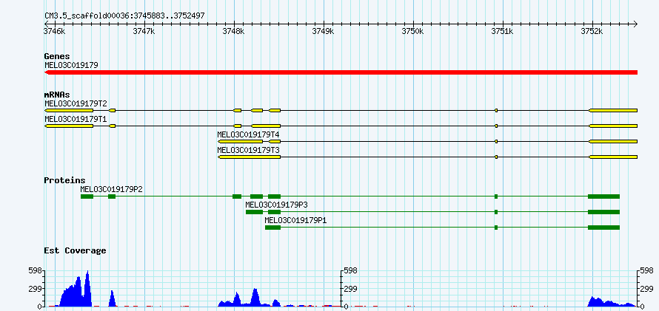Click the Proteins track heading
659x311 pixels.
point(64,180)
